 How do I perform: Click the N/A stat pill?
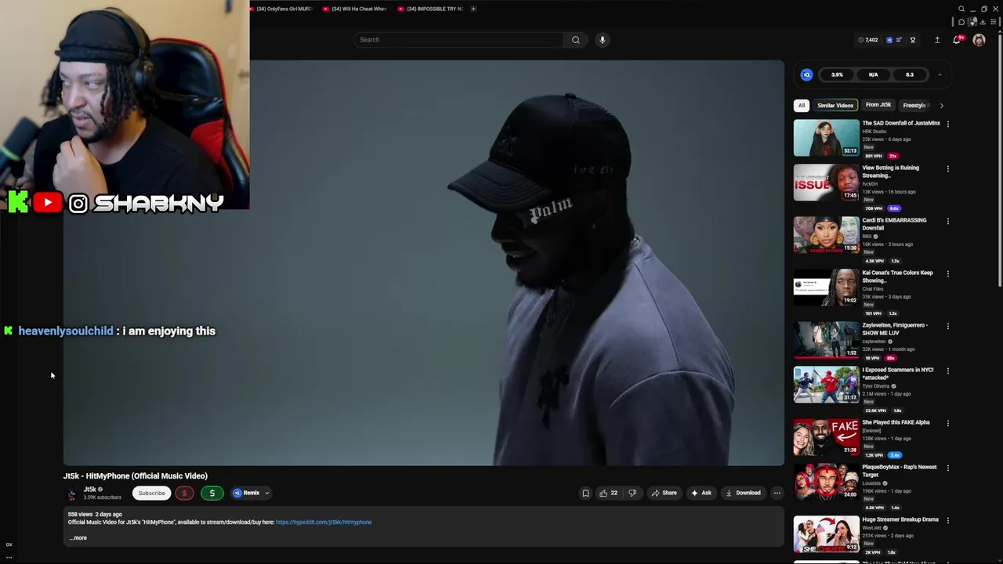tap(873, 74)
